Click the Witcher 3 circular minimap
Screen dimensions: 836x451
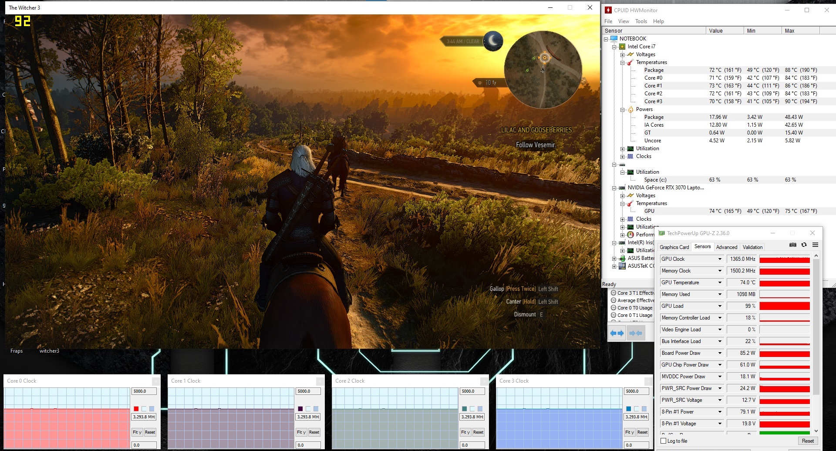coord(543,70)
